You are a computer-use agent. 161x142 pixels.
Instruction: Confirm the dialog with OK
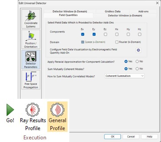click(113, 137)
